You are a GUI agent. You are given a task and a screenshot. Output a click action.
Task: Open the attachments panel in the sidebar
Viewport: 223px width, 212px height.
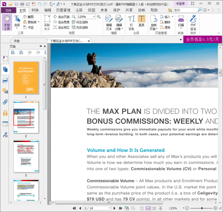[5, 102]
